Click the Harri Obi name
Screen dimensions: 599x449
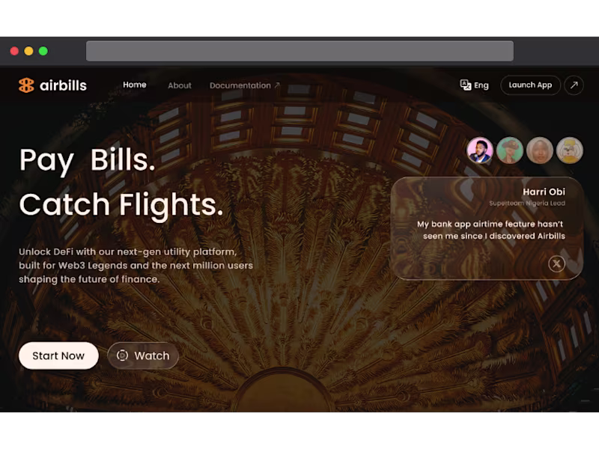click(x=544, y=192)
